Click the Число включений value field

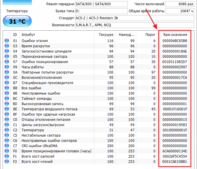pyautogui.click(x=179, y=4)
